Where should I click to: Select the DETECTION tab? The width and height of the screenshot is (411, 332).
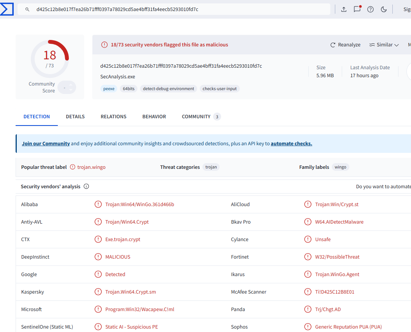point(37,117)
